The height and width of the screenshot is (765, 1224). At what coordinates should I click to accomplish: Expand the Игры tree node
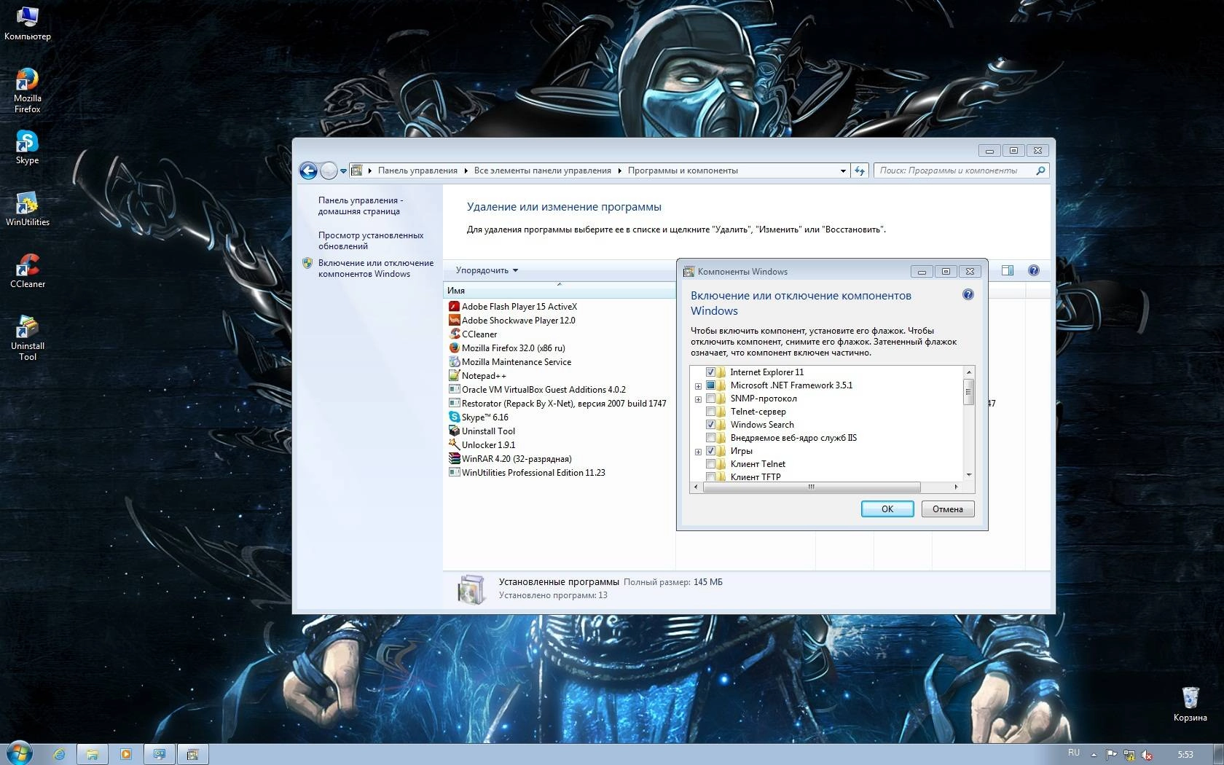pos(698,452)
